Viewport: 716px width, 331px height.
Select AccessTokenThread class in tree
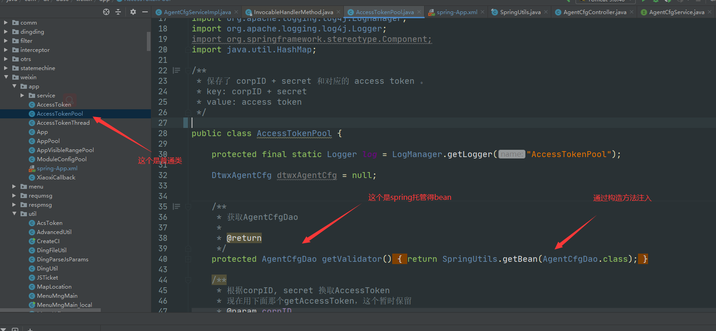tap(63, 122)
